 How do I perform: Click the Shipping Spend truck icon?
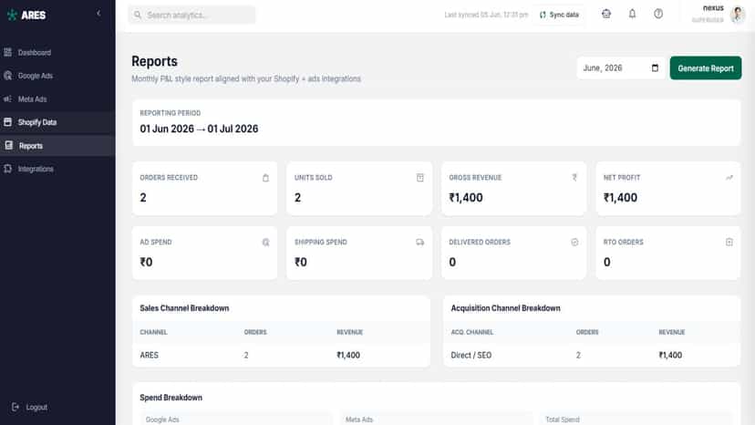[x=419, y=243]
